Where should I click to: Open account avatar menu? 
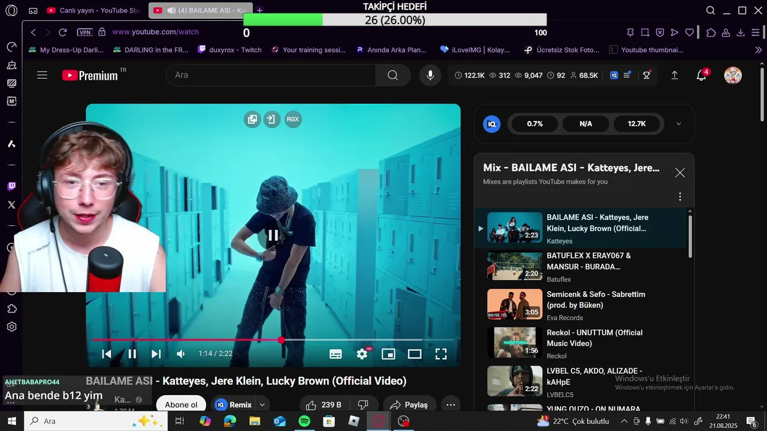(x=733, y=75)
